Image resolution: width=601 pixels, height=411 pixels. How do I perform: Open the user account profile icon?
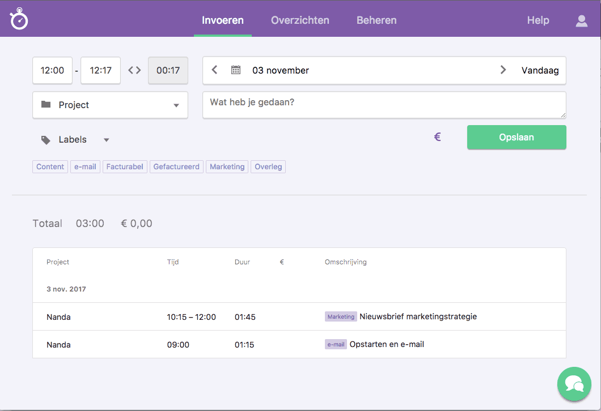[582, 21]
